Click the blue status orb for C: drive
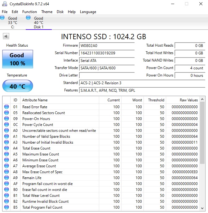 coord(2,18)
